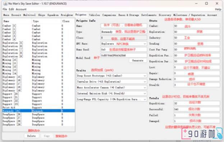
Task: Click the Stealth stat input field
Action: [x=197, y=85]
